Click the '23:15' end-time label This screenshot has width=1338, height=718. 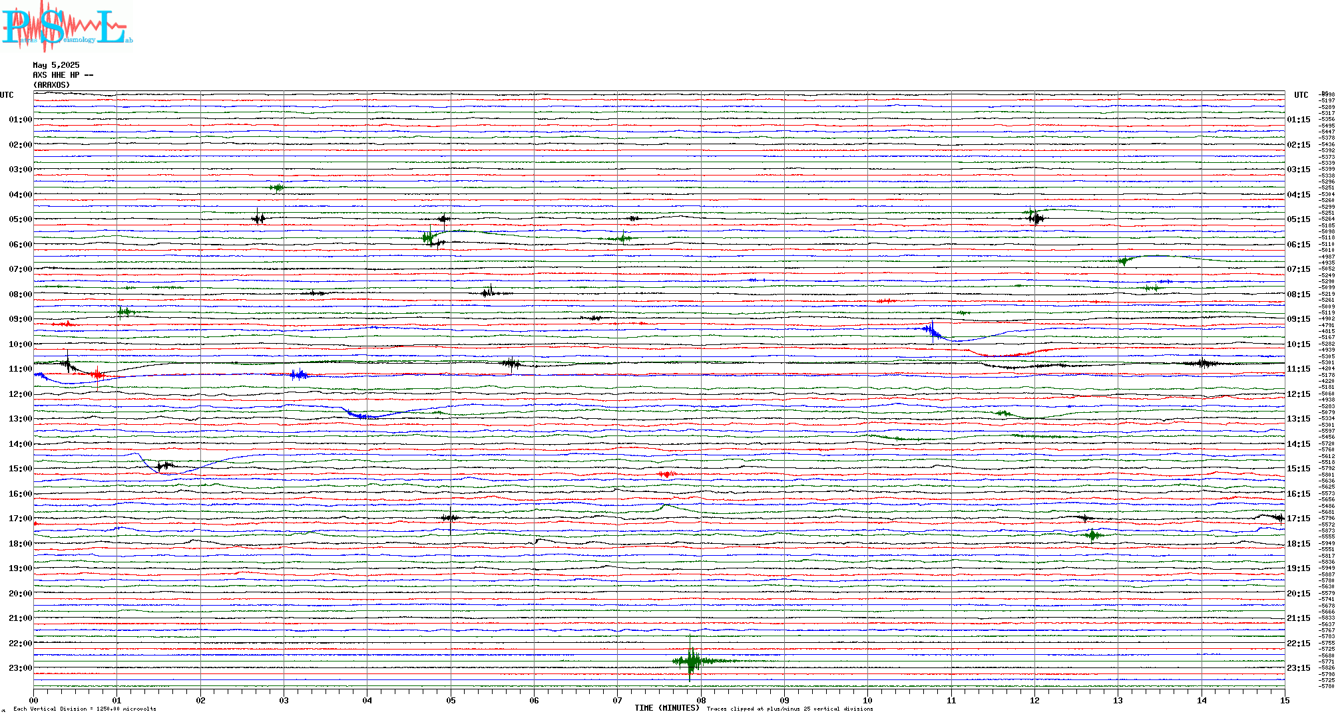(x=1299, y=668)
